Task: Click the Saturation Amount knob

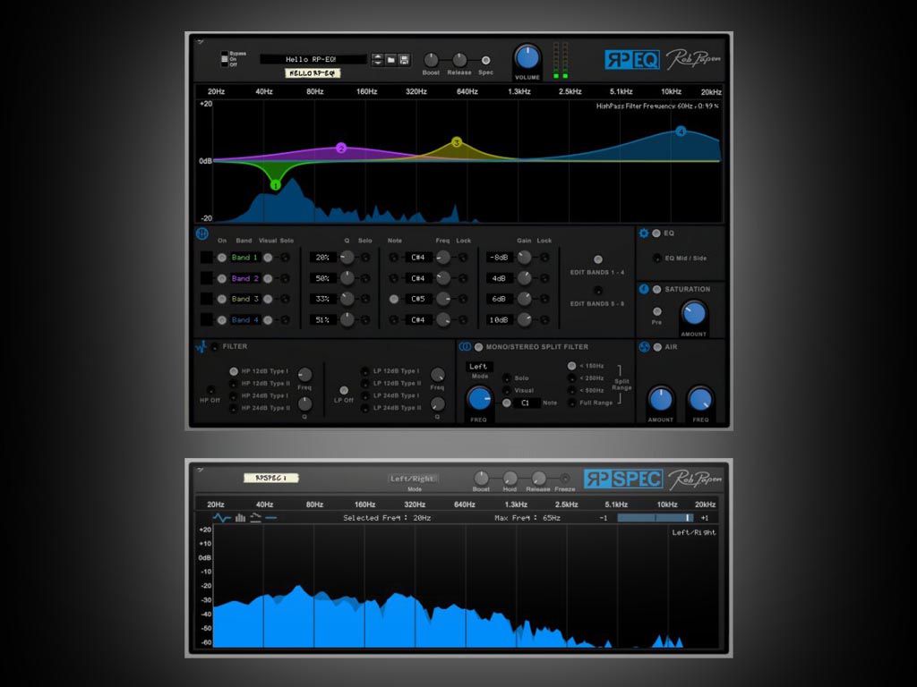Action: click(694, 314)
